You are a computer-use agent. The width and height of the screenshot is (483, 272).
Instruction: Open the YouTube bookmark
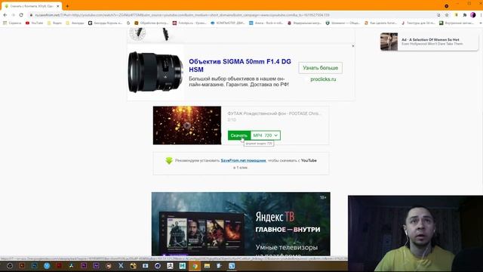pyautogui.click(x=34, y=23)
